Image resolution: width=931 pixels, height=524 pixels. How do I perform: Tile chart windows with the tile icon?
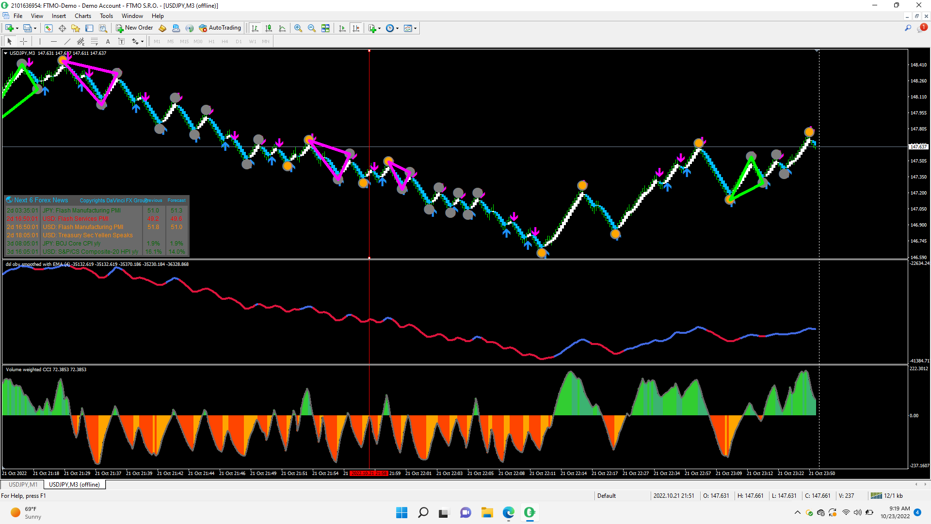click(x=325, y=28)
